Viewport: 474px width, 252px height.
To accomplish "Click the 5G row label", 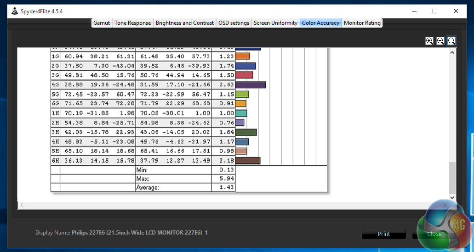I will click(x=55, y=94).
